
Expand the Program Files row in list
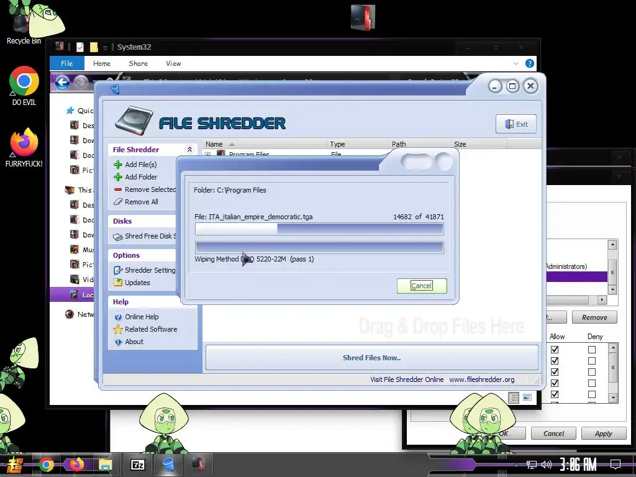[x=208, y=154]
